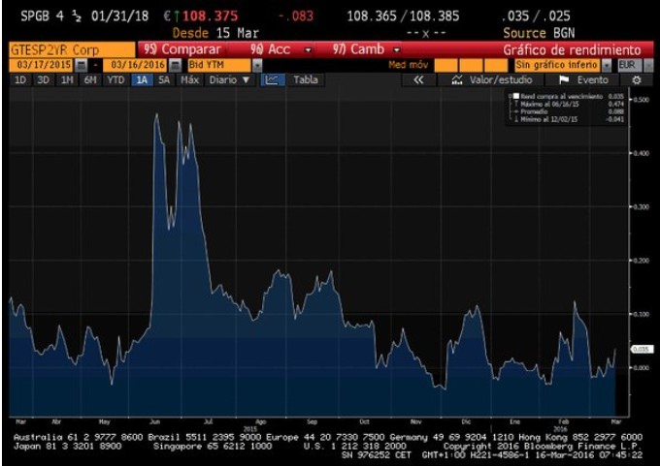Select the 1A time range

(x=143, y=80)
